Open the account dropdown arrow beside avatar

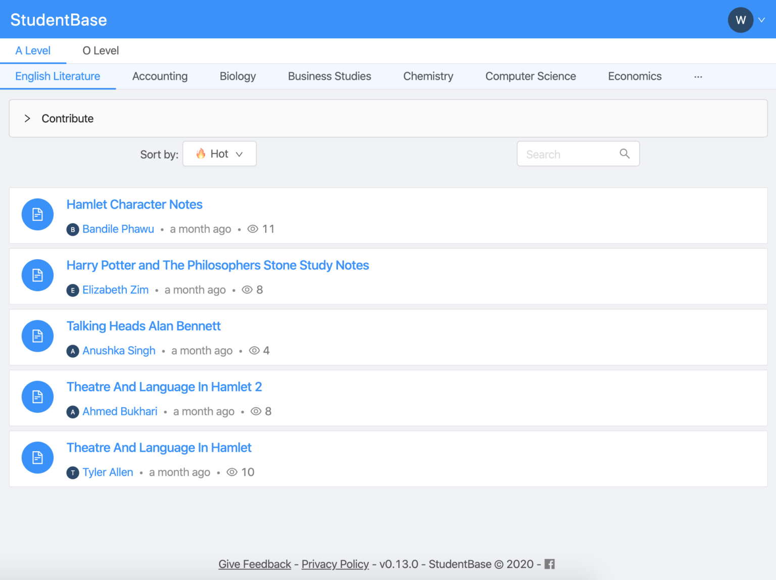coord(762,20)
